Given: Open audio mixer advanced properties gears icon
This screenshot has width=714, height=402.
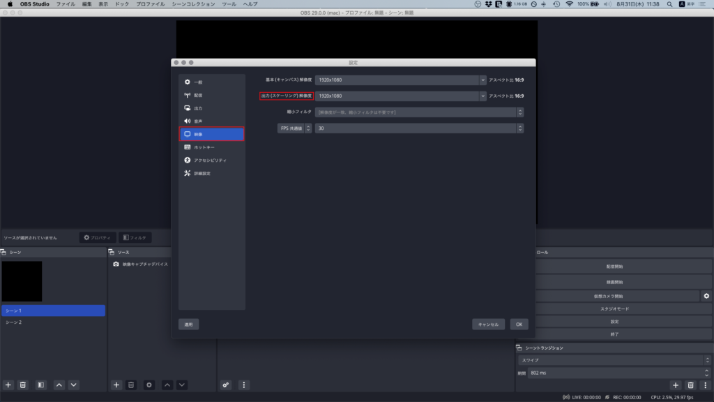Looking at the screenshot, I should point(226,385).
